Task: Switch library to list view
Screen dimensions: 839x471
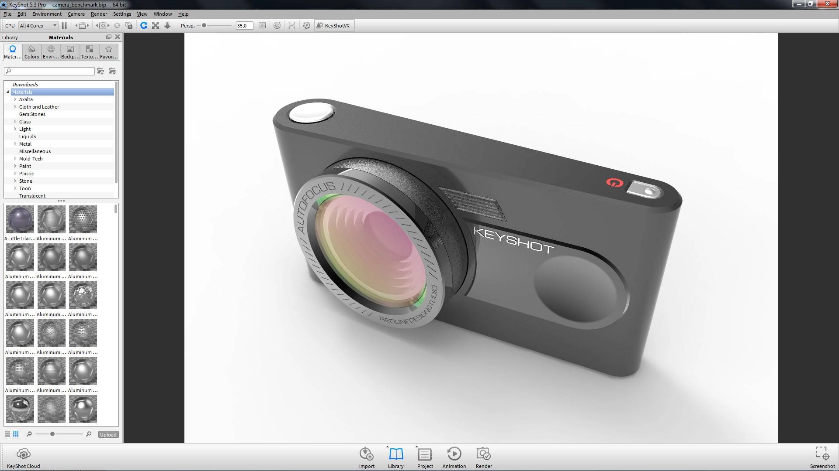Action: pos(7,434)
